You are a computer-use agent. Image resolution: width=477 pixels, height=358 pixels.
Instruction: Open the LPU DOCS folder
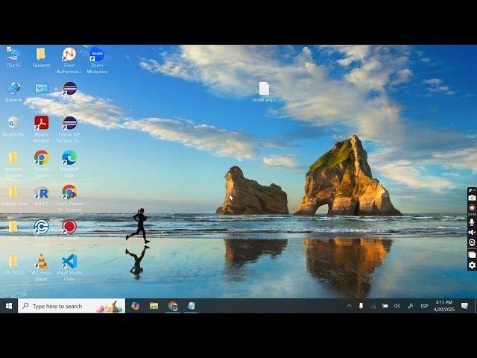pyautogui.click(x=13, y=265)
